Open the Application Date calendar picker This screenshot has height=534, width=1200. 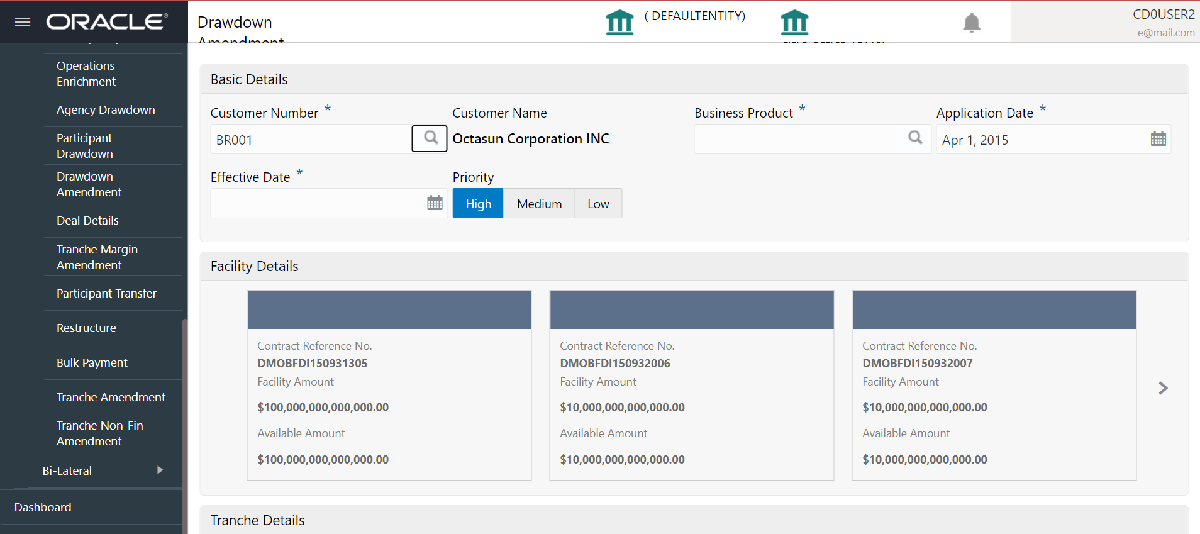[1158, 139]
